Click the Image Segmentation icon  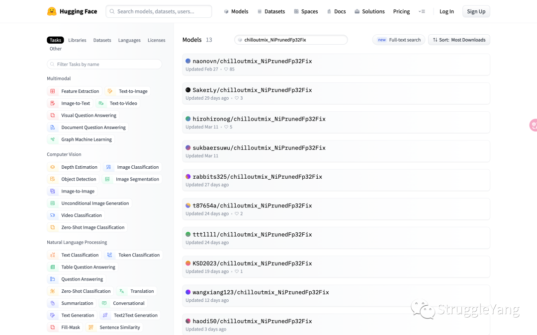107,179
